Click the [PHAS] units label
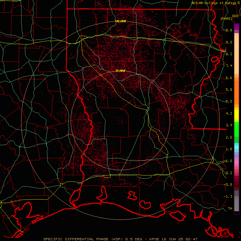The height and width of the screenshot is (241, 241). (226, 18)
